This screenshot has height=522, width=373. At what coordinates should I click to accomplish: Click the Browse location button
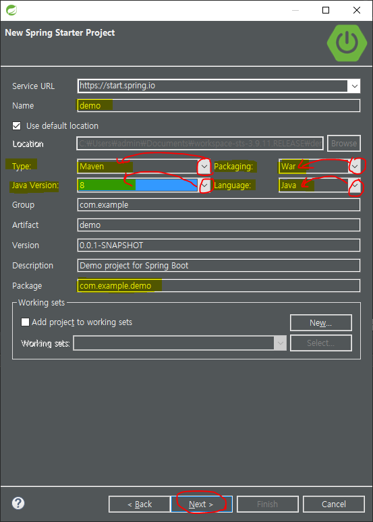click(344, 144)
